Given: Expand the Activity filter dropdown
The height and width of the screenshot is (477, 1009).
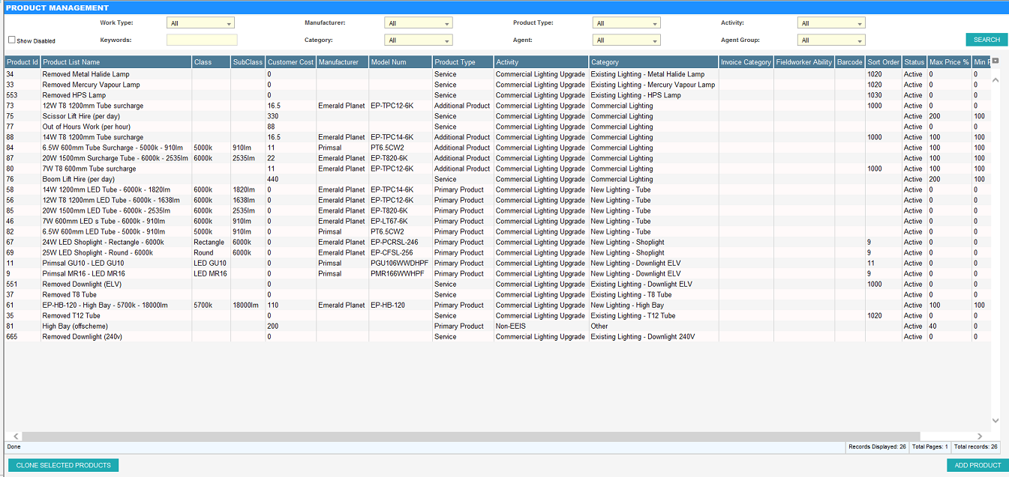Looking at the screenshot, I should point(831,23).
